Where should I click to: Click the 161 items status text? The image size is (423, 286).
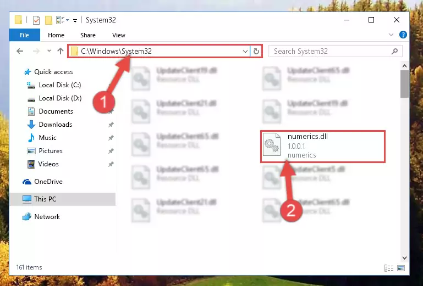(29, 267)
